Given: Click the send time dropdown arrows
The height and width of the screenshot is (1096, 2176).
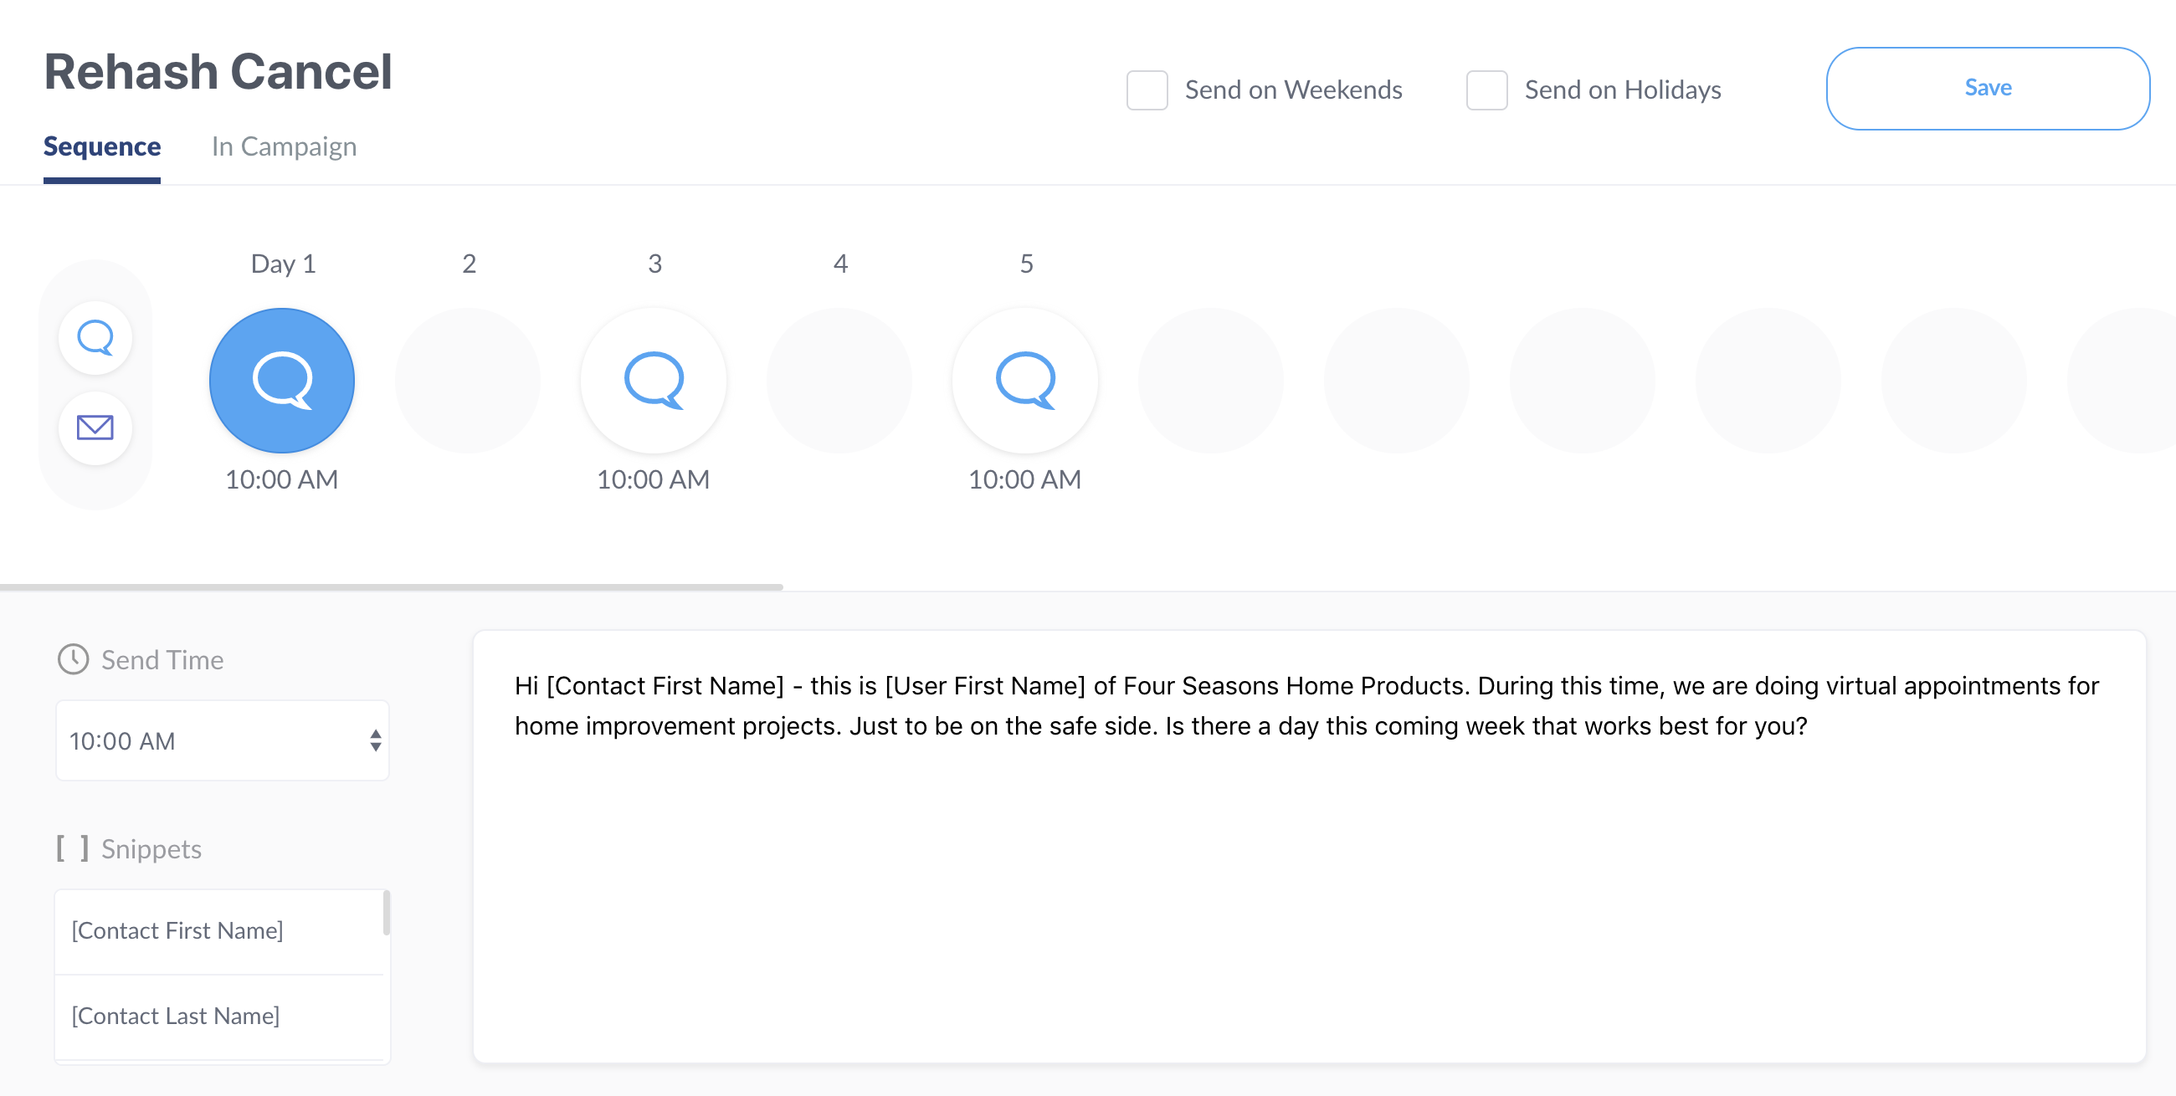Looking at the screenshot, I should [376, 740].
